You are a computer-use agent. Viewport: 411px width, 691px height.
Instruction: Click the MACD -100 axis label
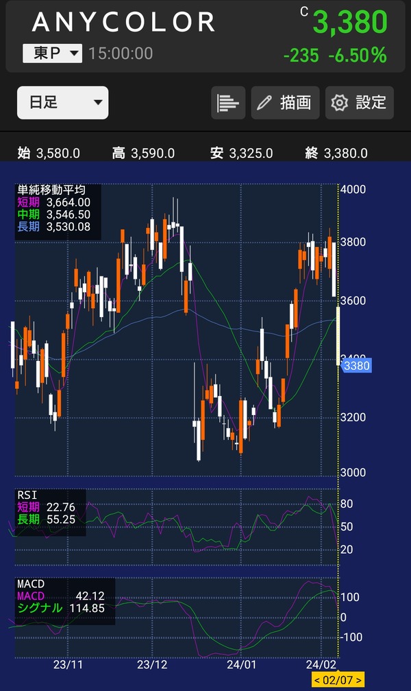pos(351,637)
